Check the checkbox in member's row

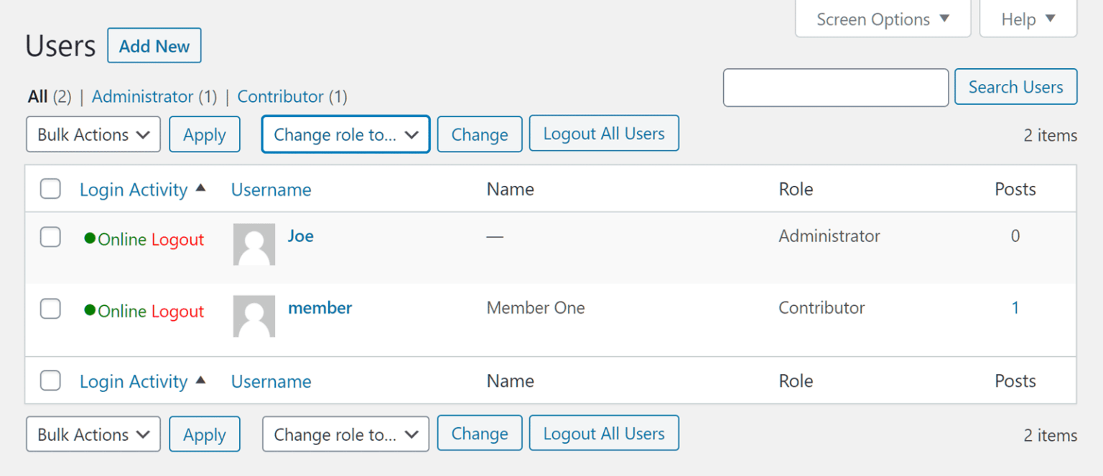tap(50, 309)
